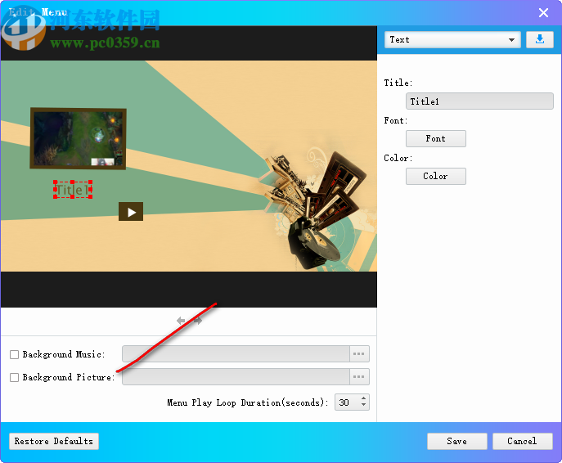Viewport: 562px width, 463px height.
Task: Go to previous menu page arrow
Action: click(181, 321)
